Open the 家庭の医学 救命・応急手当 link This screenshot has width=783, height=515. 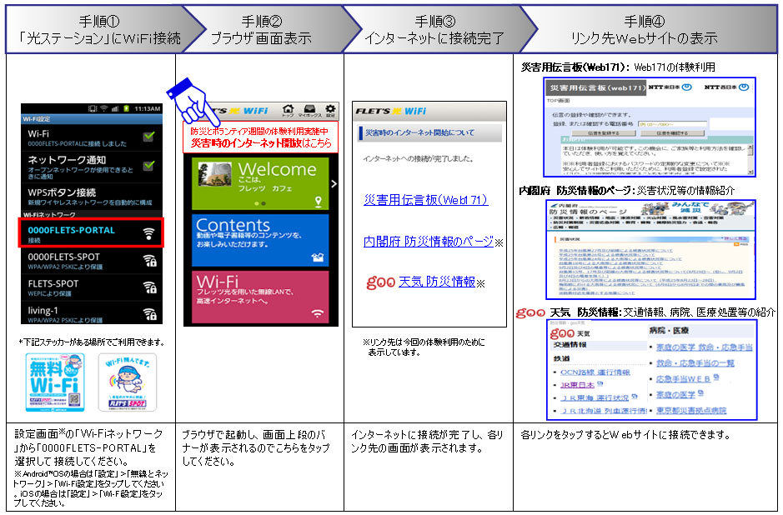coord(704,347)
